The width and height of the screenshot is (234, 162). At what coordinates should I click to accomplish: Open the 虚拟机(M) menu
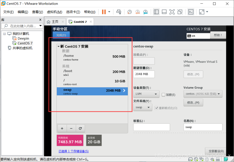54,12
